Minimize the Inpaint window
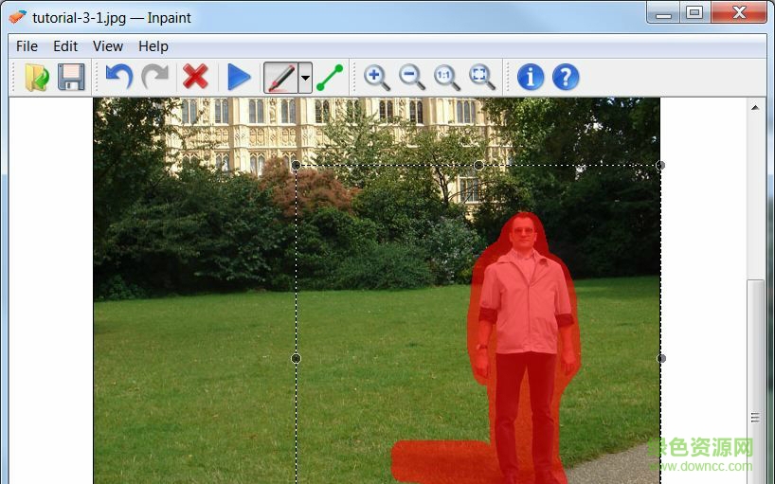Viewport: 775px width, 484px height. (x=663, y=13)
